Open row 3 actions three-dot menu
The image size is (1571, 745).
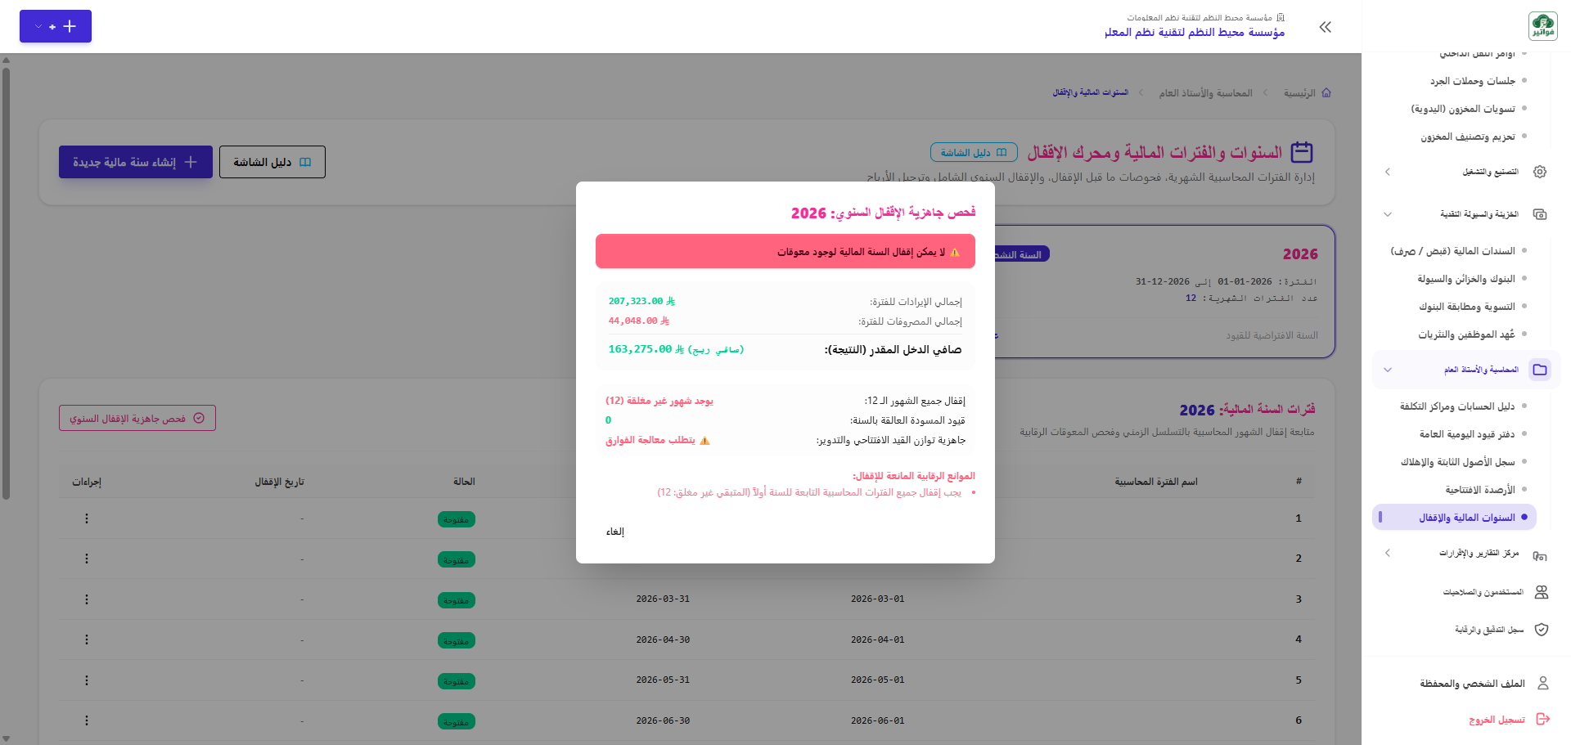[87, 599]
